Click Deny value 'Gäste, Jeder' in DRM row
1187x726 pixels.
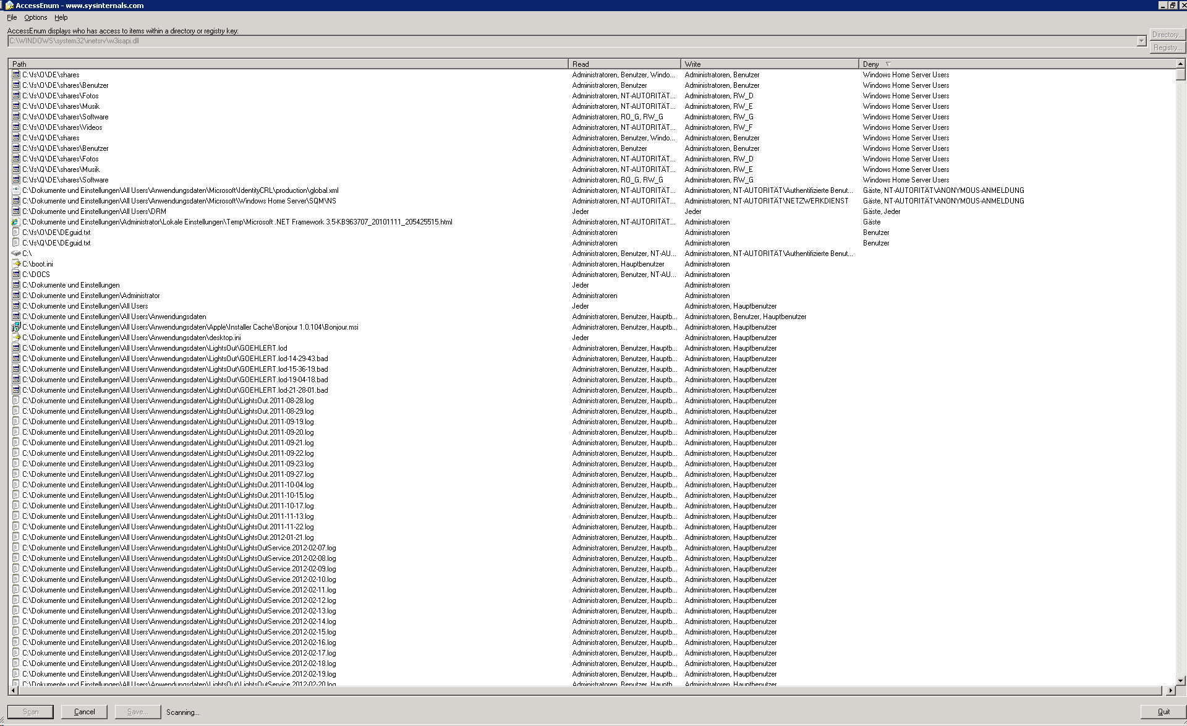[882, 211]
